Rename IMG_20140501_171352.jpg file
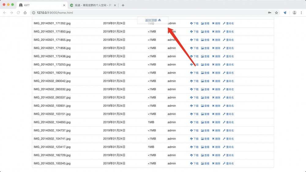 (x=228, y=23)
